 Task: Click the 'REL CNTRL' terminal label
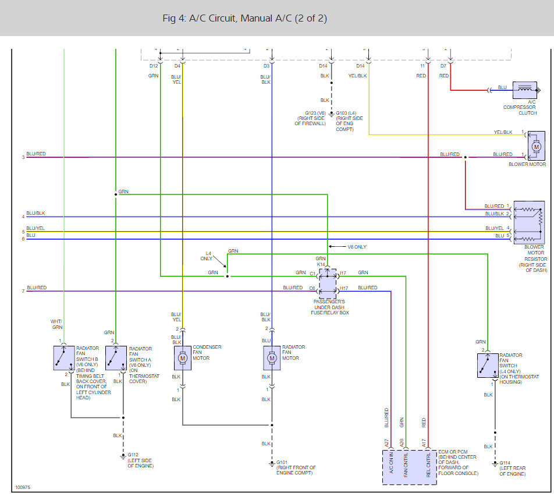pos(428,465)
